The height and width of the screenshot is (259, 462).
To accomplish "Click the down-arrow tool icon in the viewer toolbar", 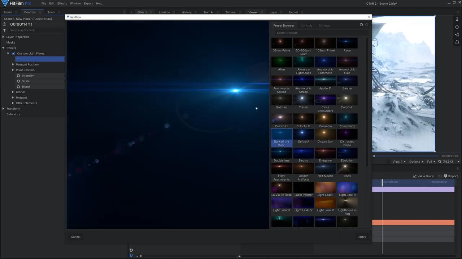I will click(457, 19).
